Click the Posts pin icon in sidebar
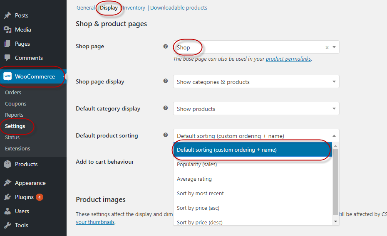 (x=7, y=15)
